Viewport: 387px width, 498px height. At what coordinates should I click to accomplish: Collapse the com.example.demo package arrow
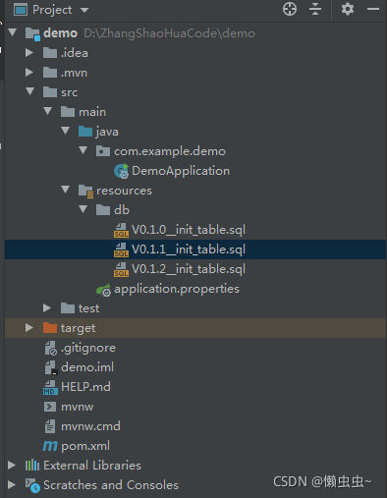click(83, 150)
